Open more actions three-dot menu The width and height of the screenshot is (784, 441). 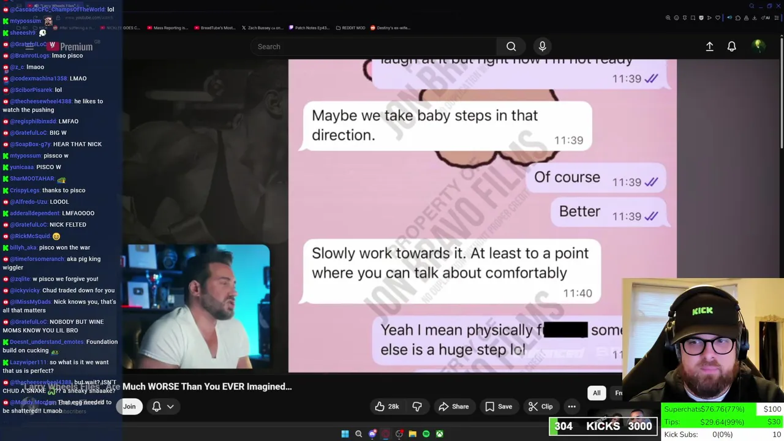click(x=571, y=407)
